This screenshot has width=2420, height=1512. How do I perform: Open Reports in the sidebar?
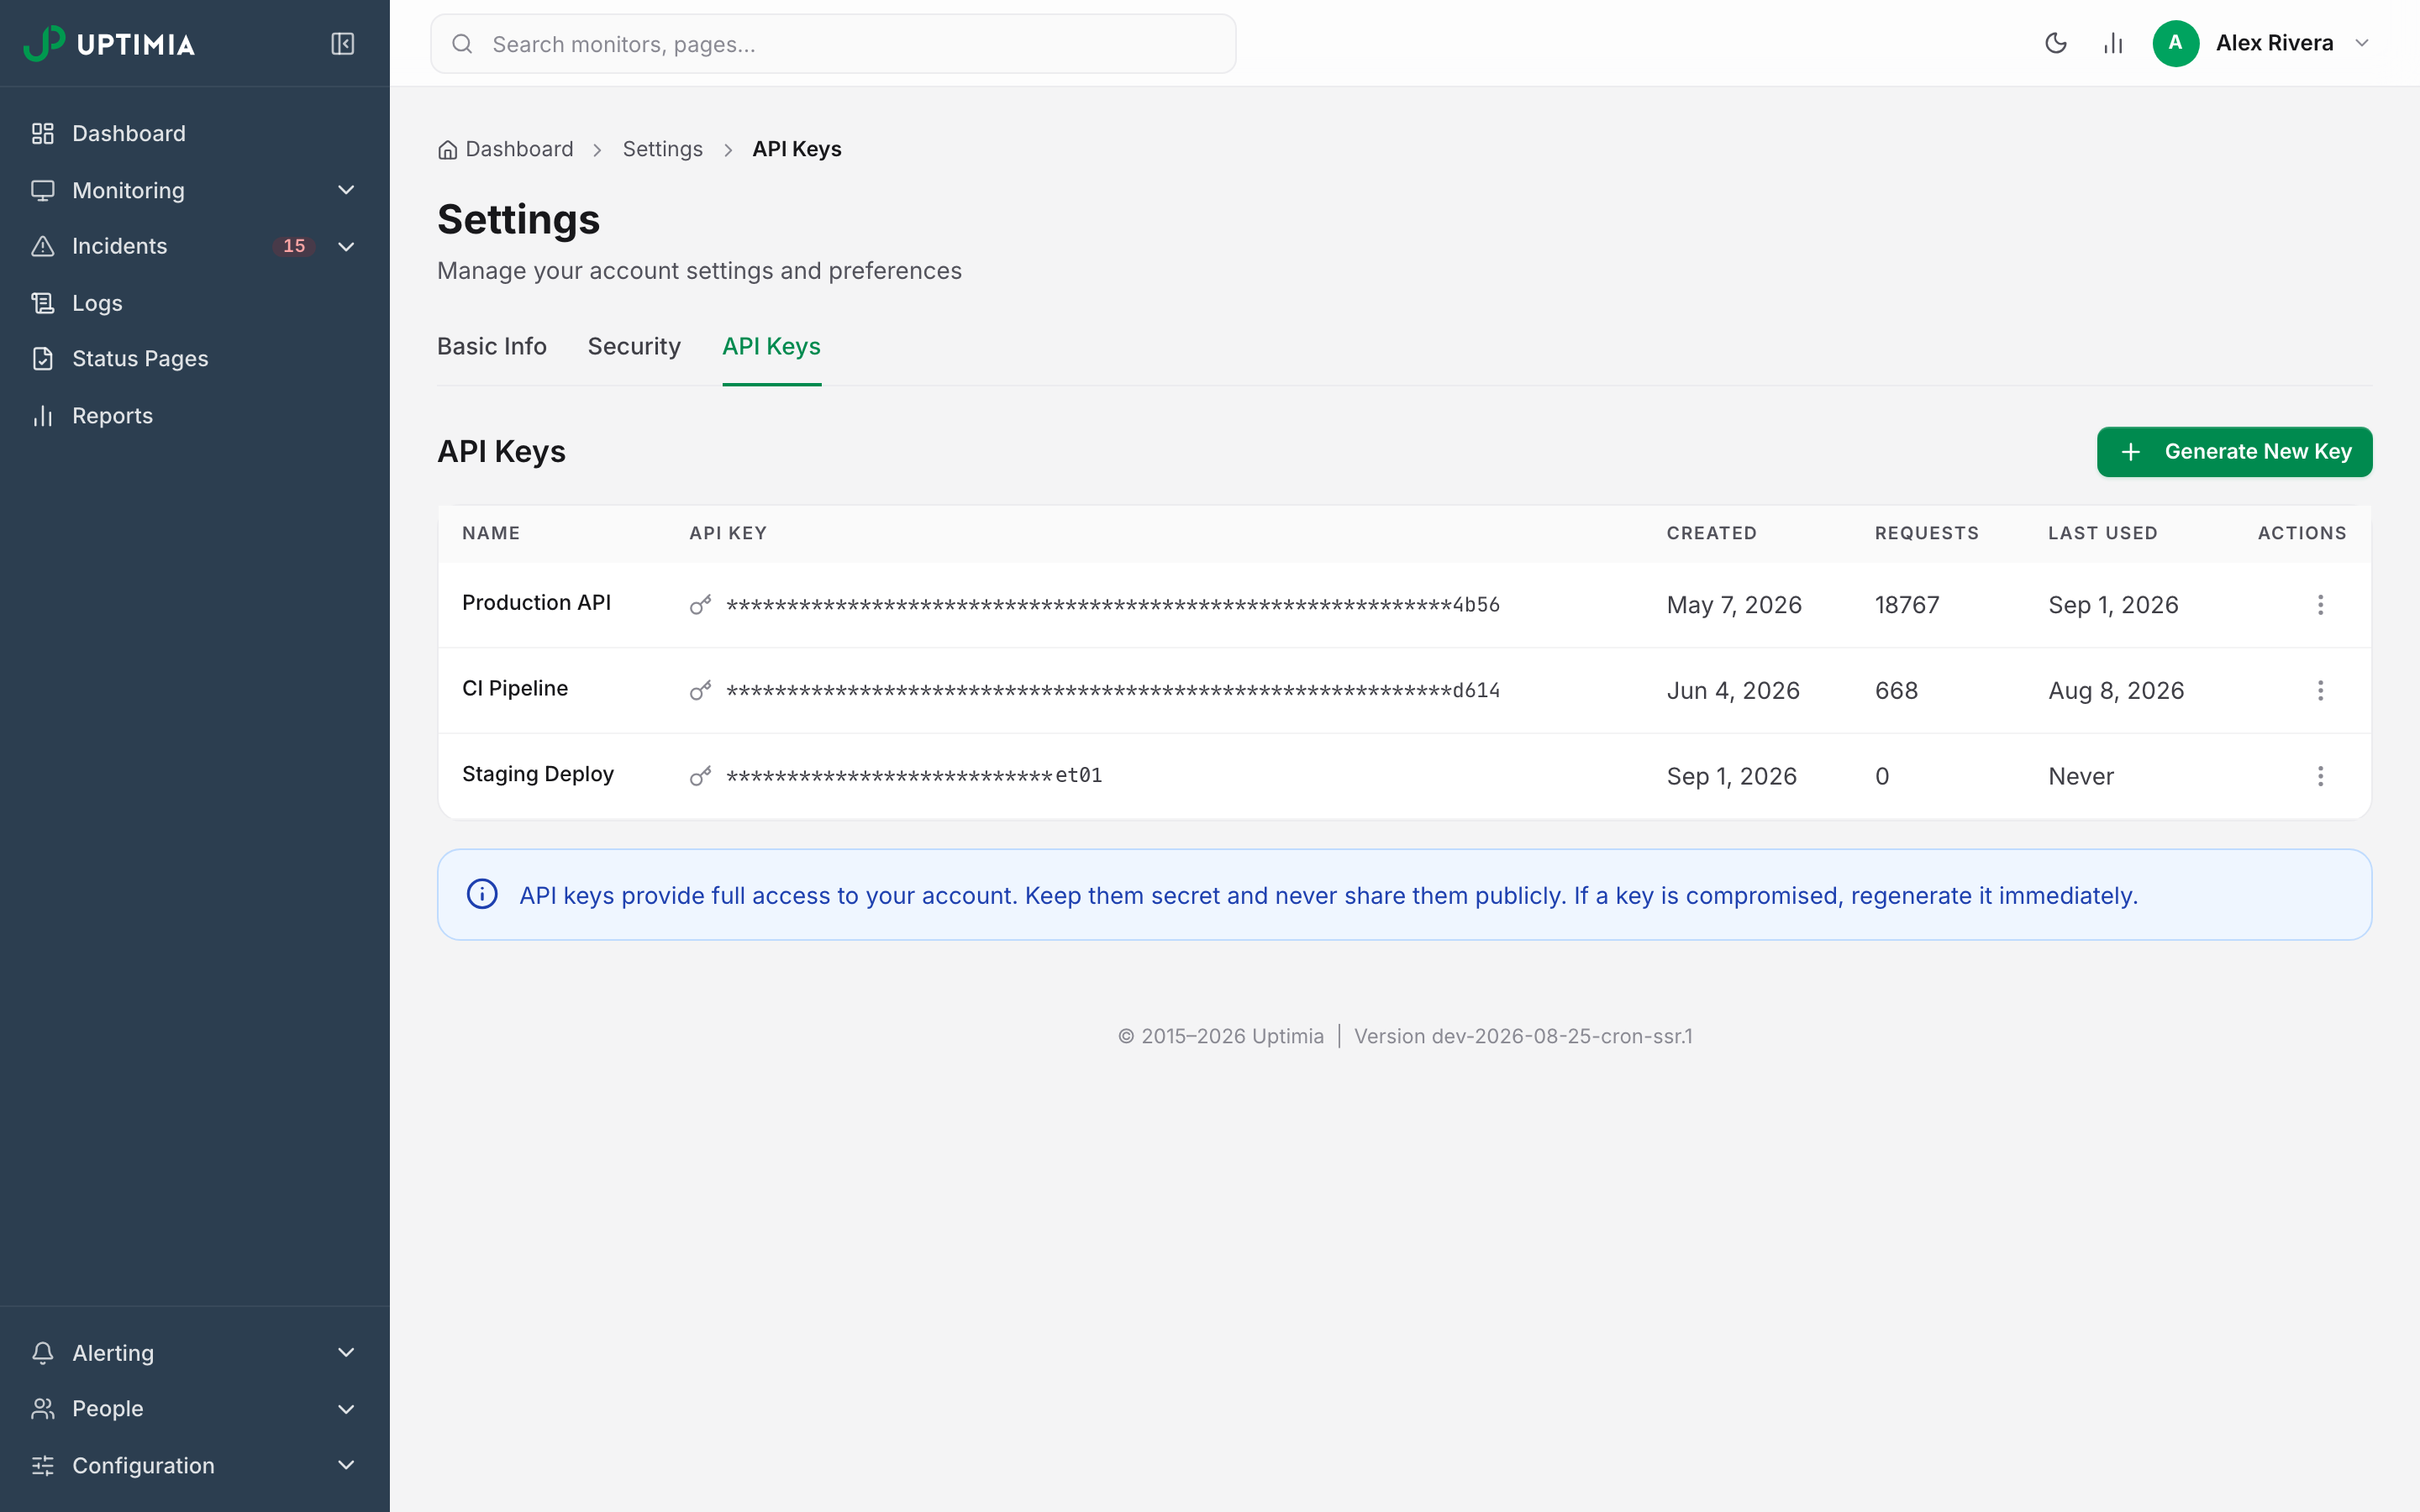tap(195, 416)
